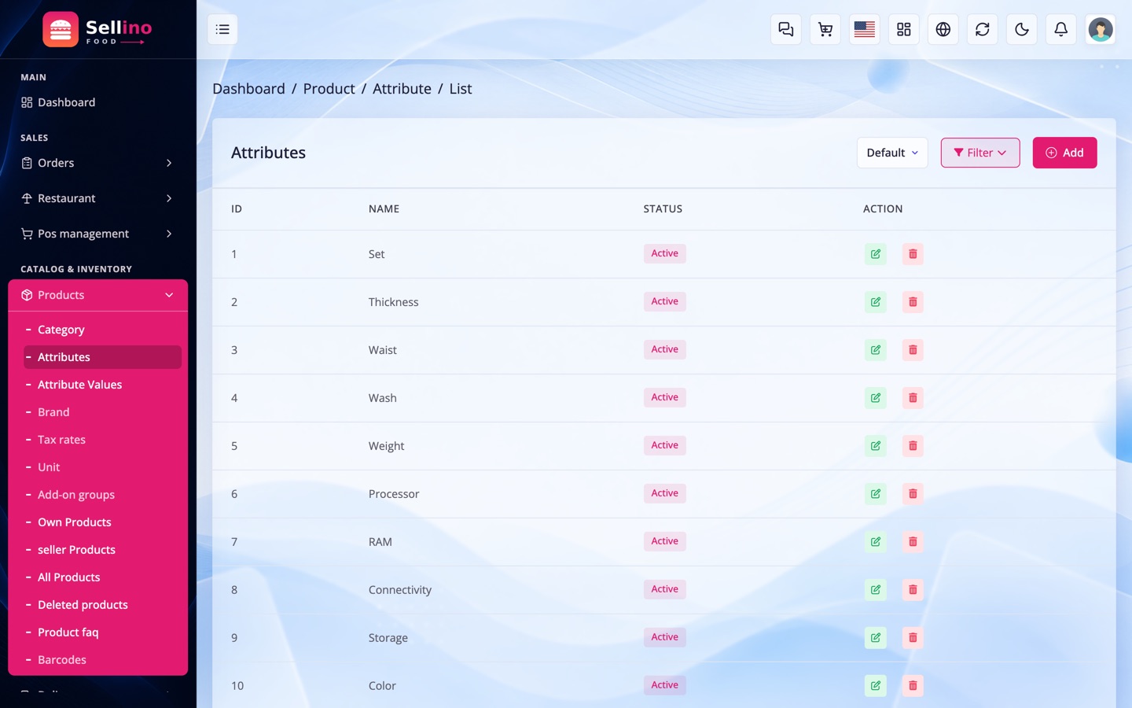Open the notifications bell icon
Viewport: 1132px width, 708px height.
1060,30
